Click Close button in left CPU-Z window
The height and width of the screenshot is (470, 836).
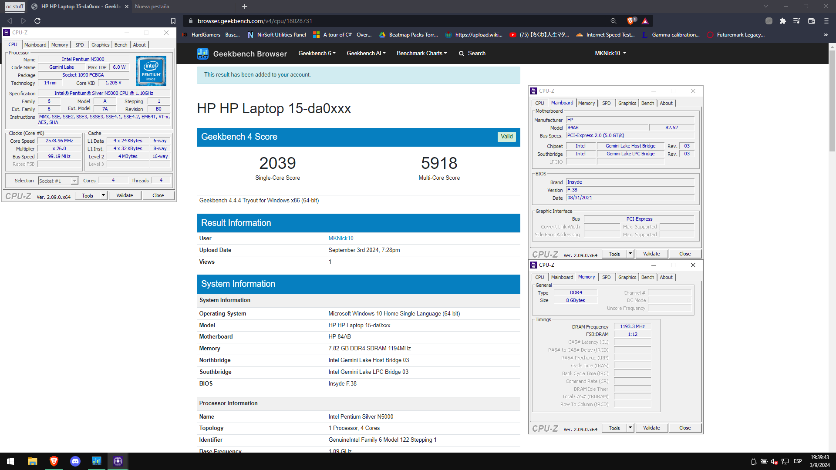(x=158, y=195)
